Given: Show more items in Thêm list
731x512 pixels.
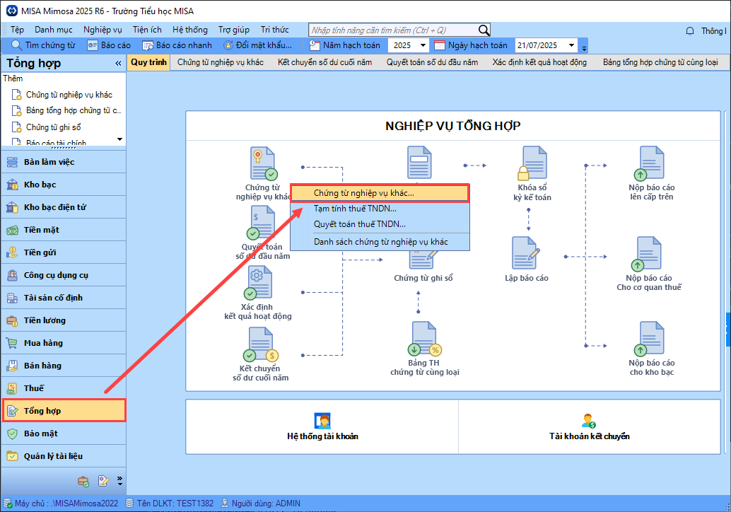Looking at the screenshot, I should [x=119, y=139].
